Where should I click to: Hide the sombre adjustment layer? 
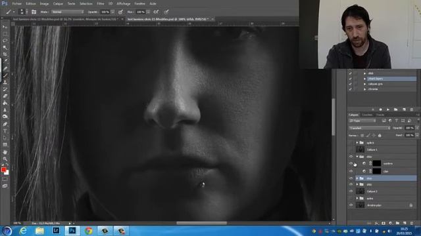pyautogui.click(x=351, y=163)
